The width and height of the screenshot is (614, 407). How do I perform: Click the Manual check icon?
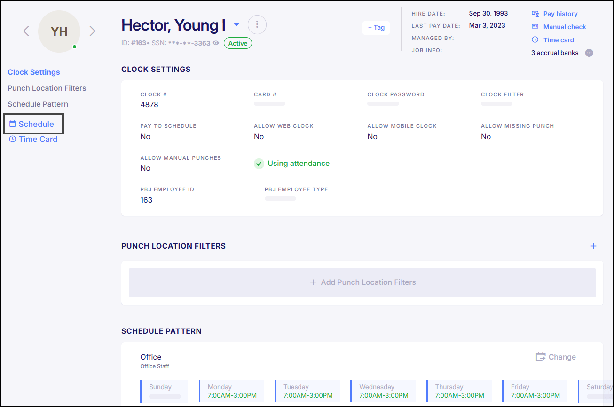point(535,27)
